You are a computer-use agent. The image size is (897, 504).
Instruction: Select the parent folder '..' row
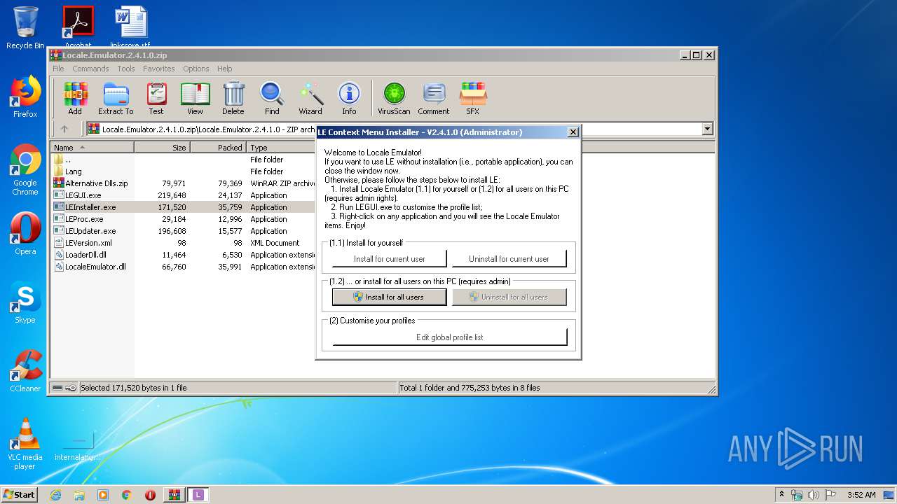(x=183, y=160)
